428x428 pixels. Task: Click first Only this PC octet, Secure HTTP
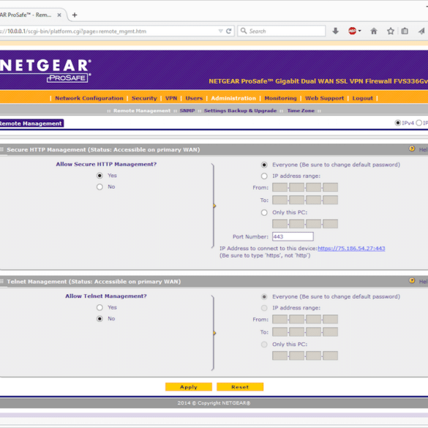click(x=279, y=224)
